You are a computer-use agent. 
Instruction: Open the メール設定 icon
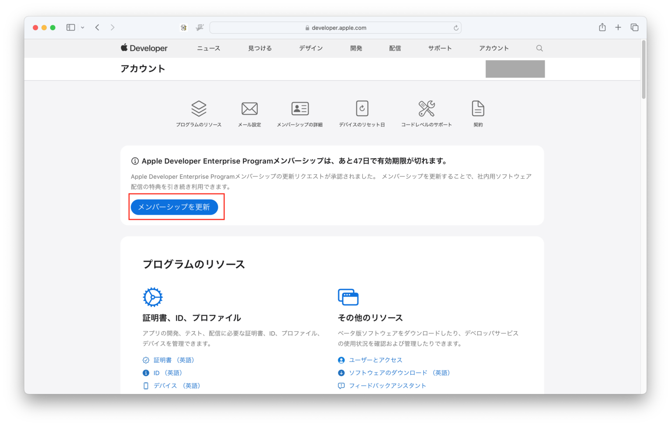pyautogui.click(x=249, y=109)
